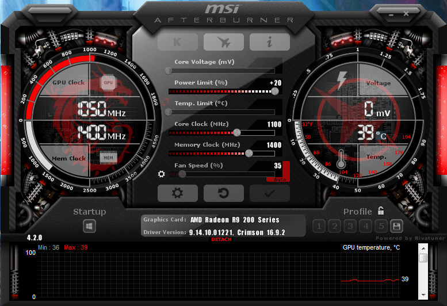Screen dimensions: 447x306
Task: Click the Fan Speed (%) label
Action: pyautogui.click(x=198, y=166)
